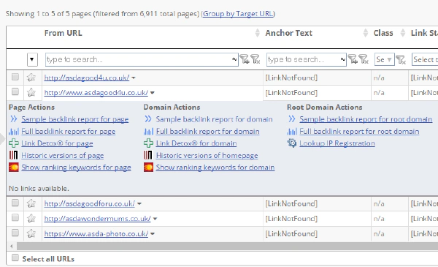Viewport: 438px width, 267px height.
Task: Open the Class filter select dropdown
Action: coord(385,59)
